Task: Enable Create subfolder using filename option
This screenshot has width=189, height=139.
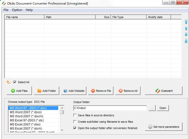Action: 75,122
